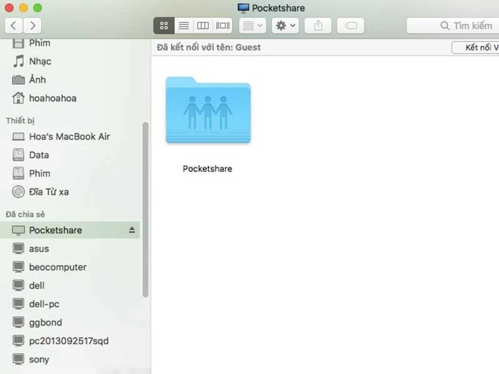
Task: Open the Pocketshare shared folder
Action: coord(208,112)
